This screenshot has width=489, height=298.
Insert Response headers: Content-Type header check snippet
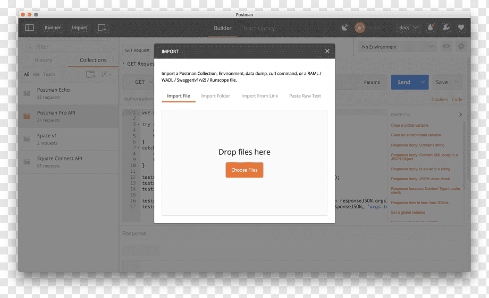pyautogui.click(x=426, y=190)
